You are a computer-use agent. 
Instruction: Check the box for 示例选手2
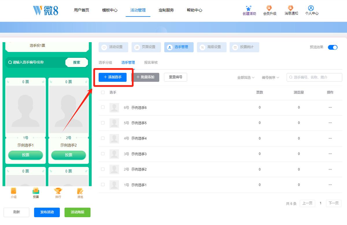(103, 169)
